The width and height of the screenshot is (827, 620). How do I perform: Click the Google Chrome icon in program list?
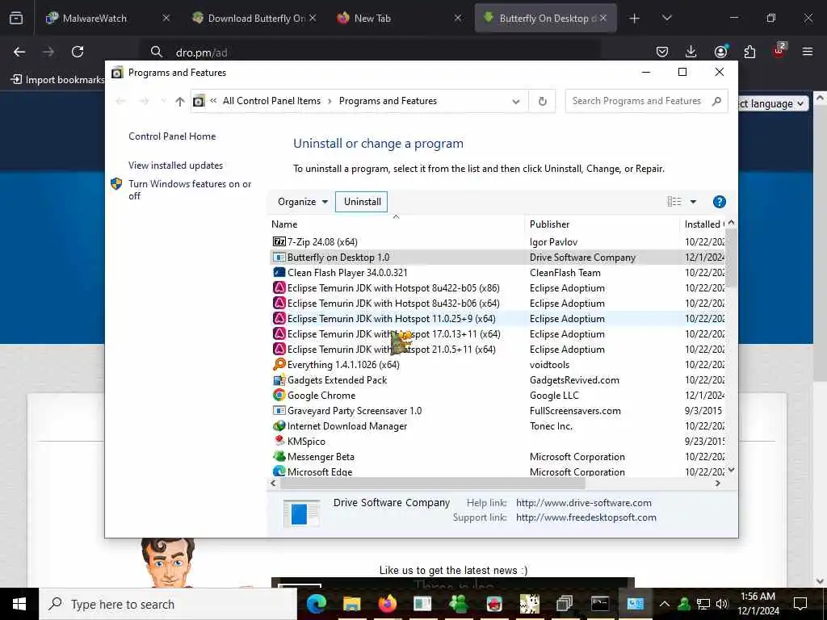pos(279,395)
